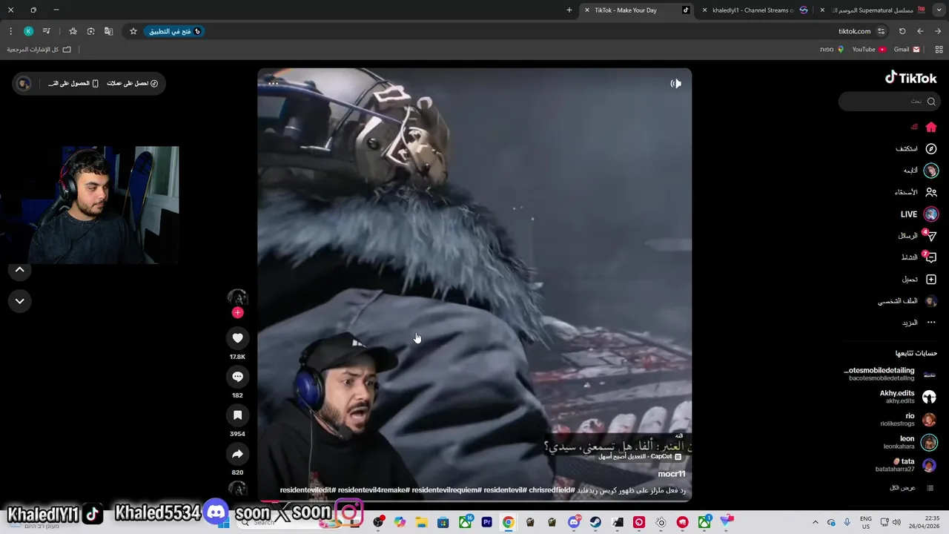Click the TikTok logo
Image resolution: width=949 pixels, height=534 pixels.
[x=910, y=78]
